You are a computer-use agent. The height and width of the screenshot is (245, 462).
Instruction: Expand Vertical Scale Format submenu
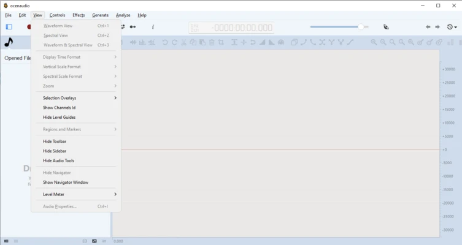click(76, 67)
